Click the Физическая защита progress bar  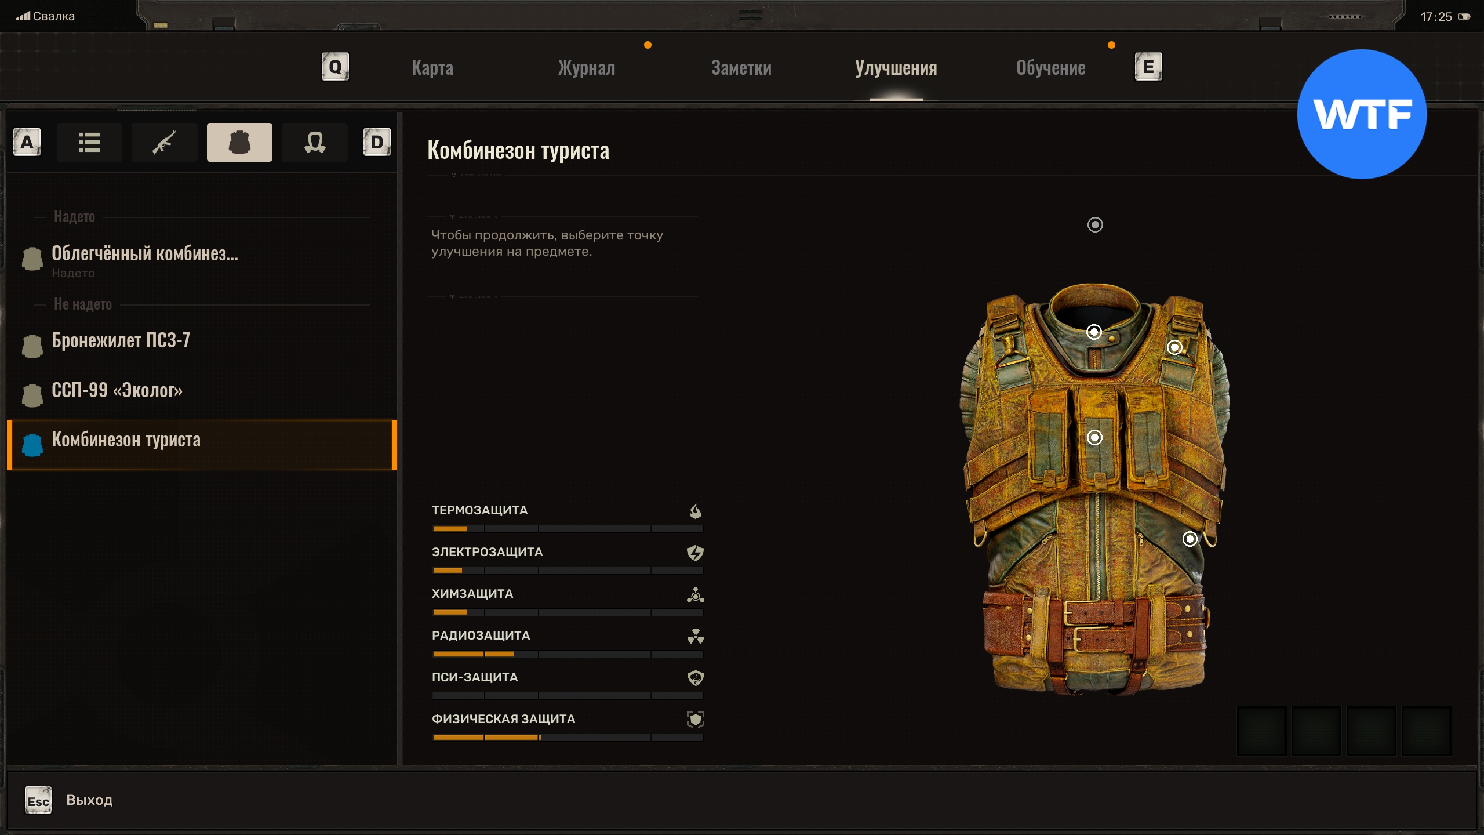[568, 738]
